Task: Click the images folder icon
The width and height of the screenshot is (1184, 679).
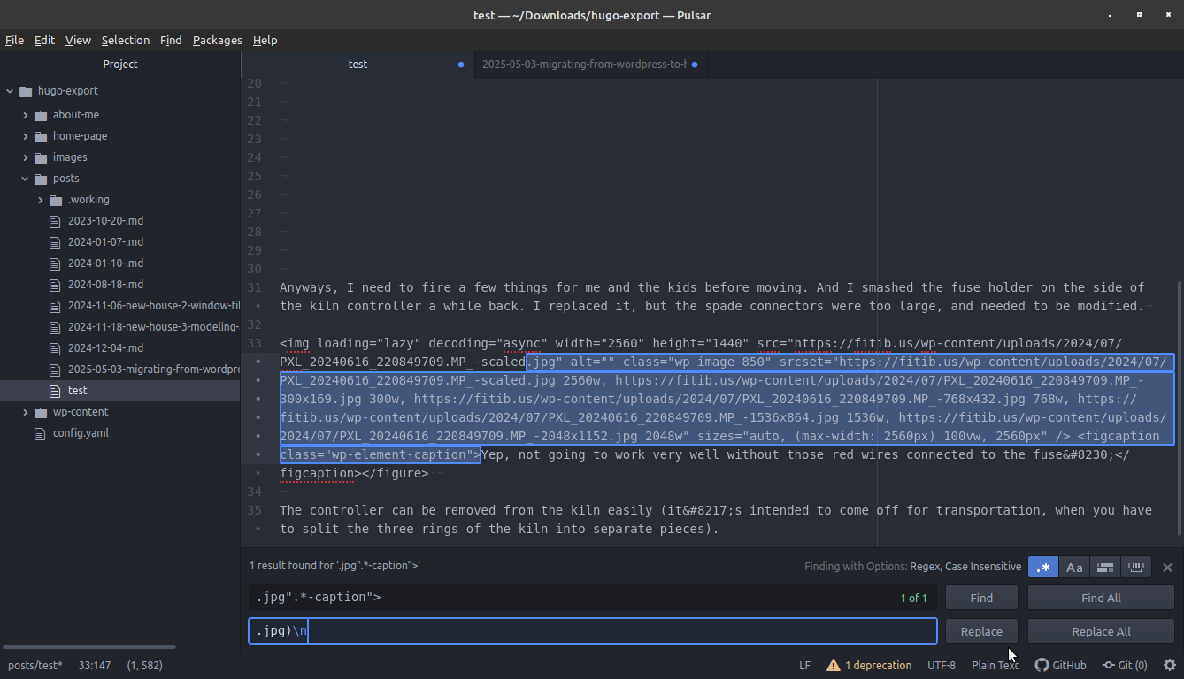Action: coord(41,157)
